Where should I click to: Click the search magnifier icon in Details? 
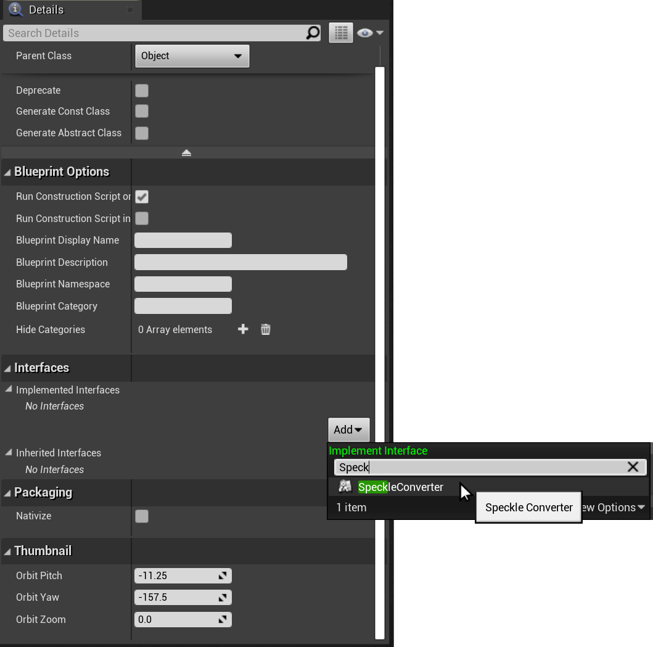[x=313, y=33]
